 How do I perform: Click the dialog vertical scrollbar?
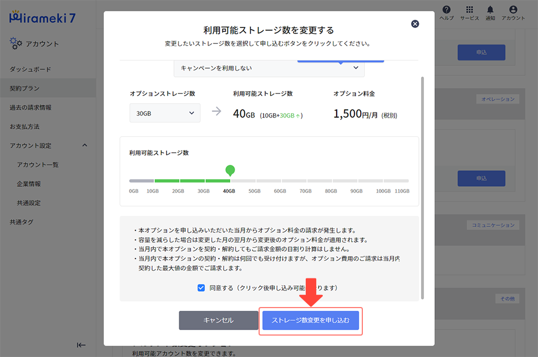pyautogui.click(x=422, y=188)
